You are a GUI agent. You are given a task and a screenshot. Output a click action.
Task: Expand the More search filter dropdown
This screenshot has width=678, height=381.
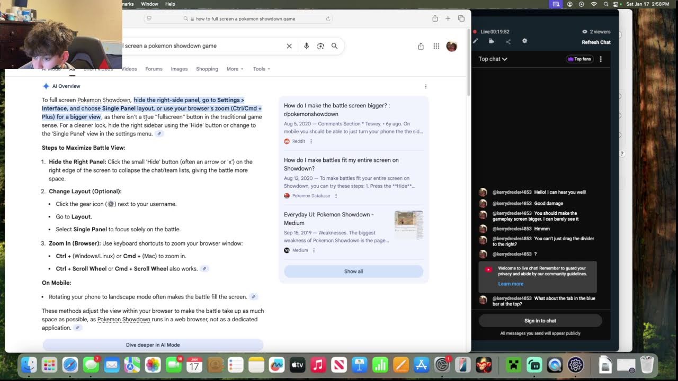(235, 69)
